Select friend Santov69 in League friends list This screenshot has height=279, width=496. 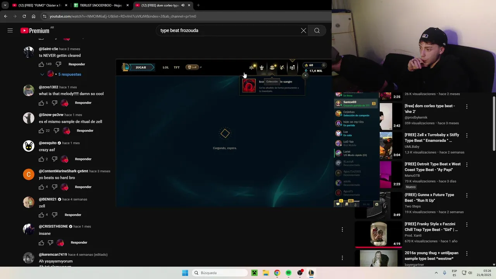(356, 104)
